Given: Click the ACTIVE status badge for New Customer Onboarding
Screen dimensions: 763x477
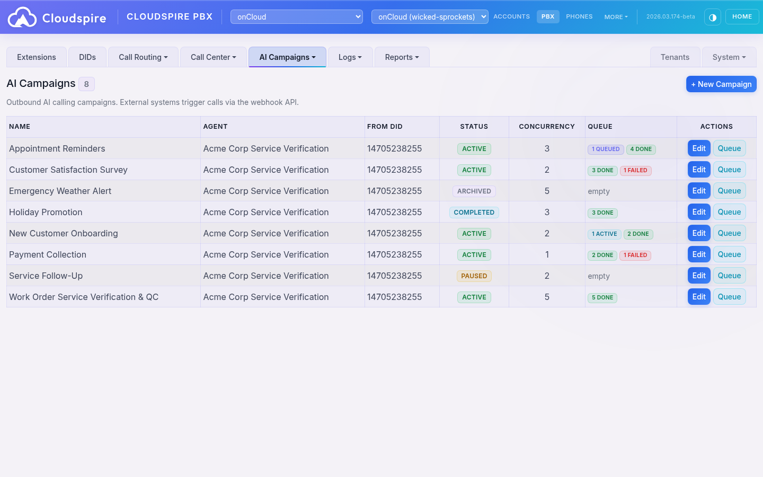Looking at the screenshot, I should coord(474,234).
